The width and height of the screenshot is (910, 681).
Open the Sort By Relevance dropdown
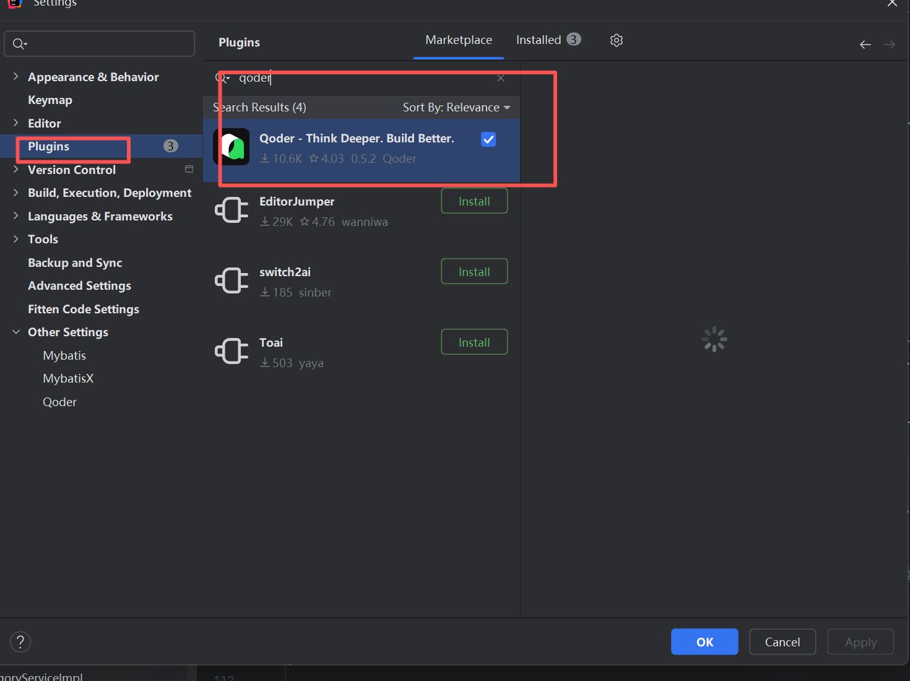tap(457, 108)
